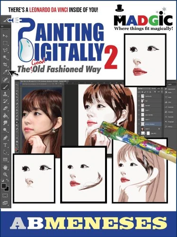Click the Layers panel scrollbar
Image resolution: width=177 pixels, height=237 pixels.
162,115
